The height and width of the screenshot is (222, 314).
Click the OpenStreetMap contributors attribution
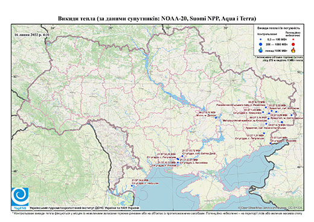point(271,208)
